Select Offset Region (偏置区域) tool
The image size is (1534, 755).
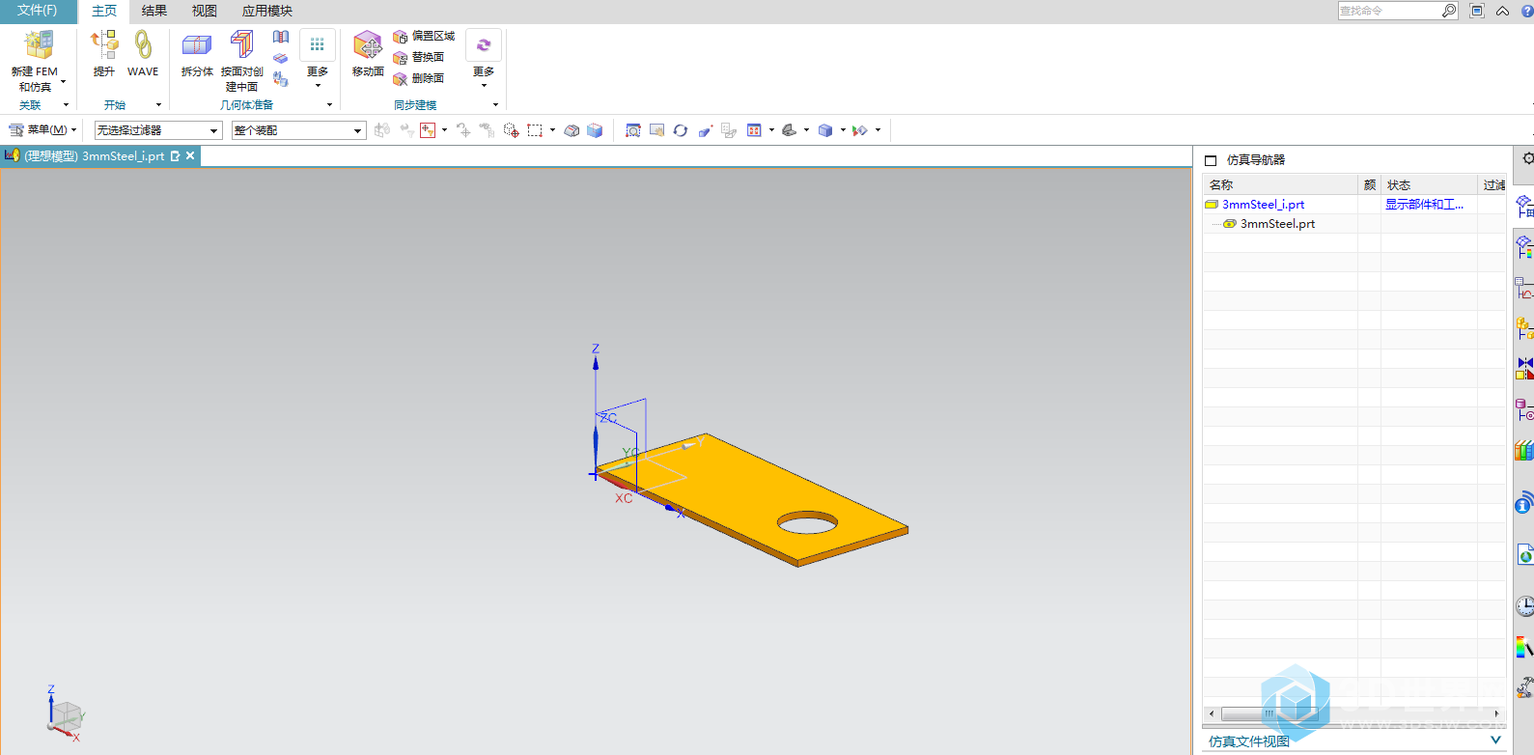424,36
